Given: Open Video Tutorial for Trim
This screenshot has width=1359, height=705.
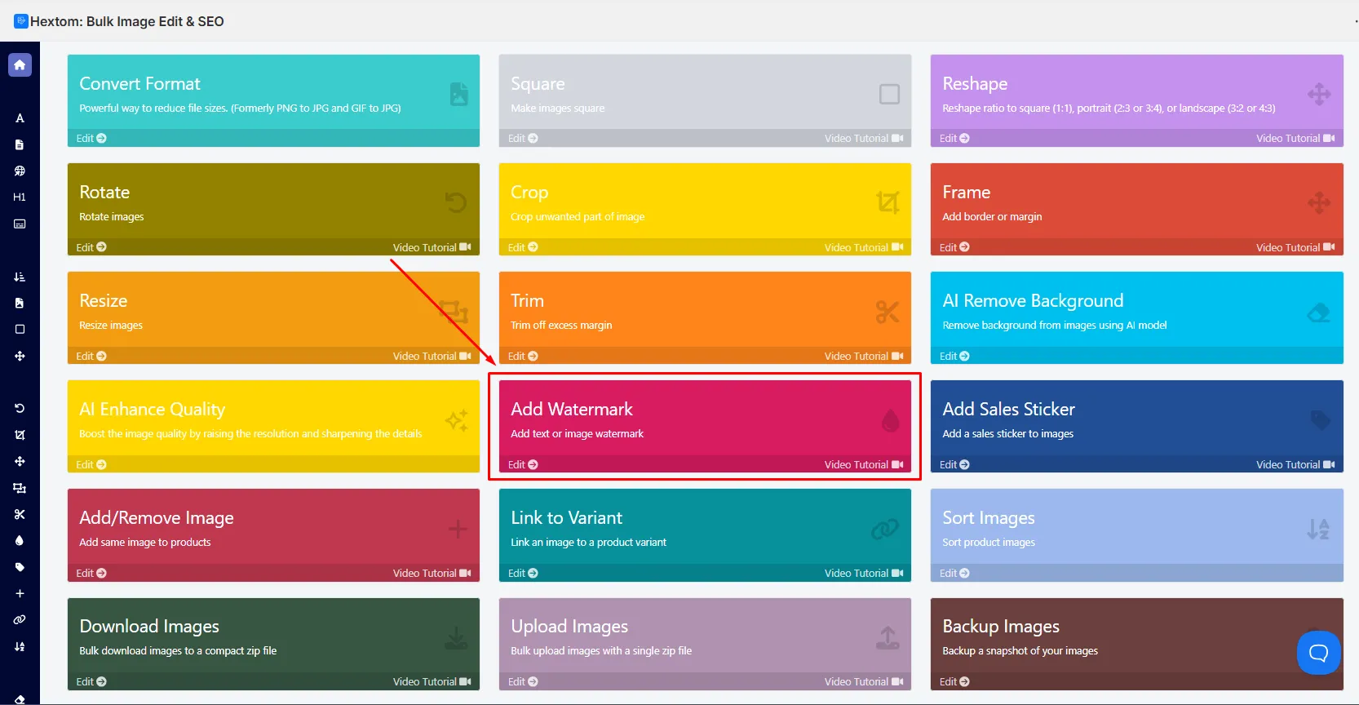Looking at the screenshot, I should pos(864,356).
